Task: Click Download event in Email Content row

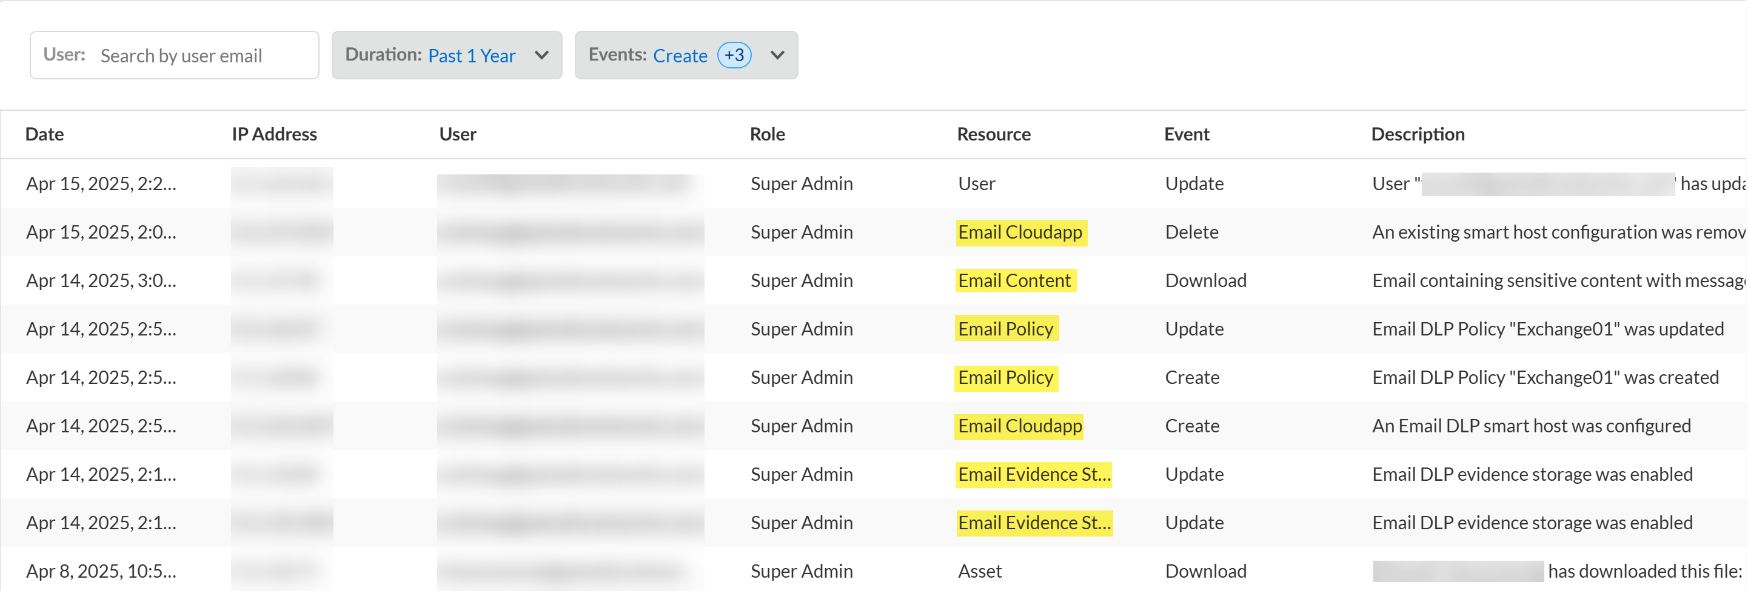Action: point(1205,280)
